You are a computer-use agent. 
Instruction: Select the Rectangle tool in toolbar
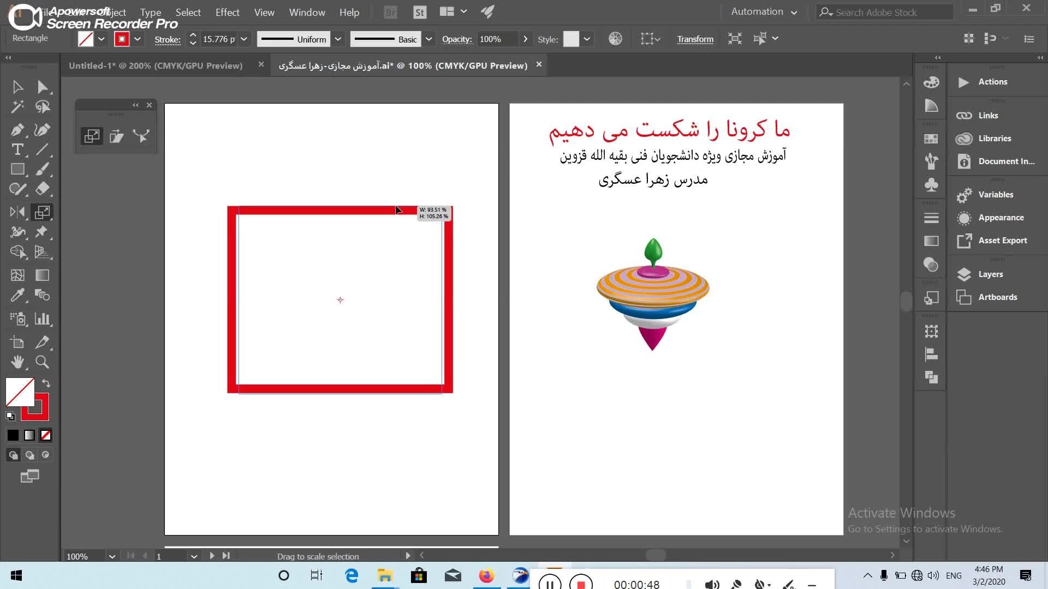click(x=17, y=170)
